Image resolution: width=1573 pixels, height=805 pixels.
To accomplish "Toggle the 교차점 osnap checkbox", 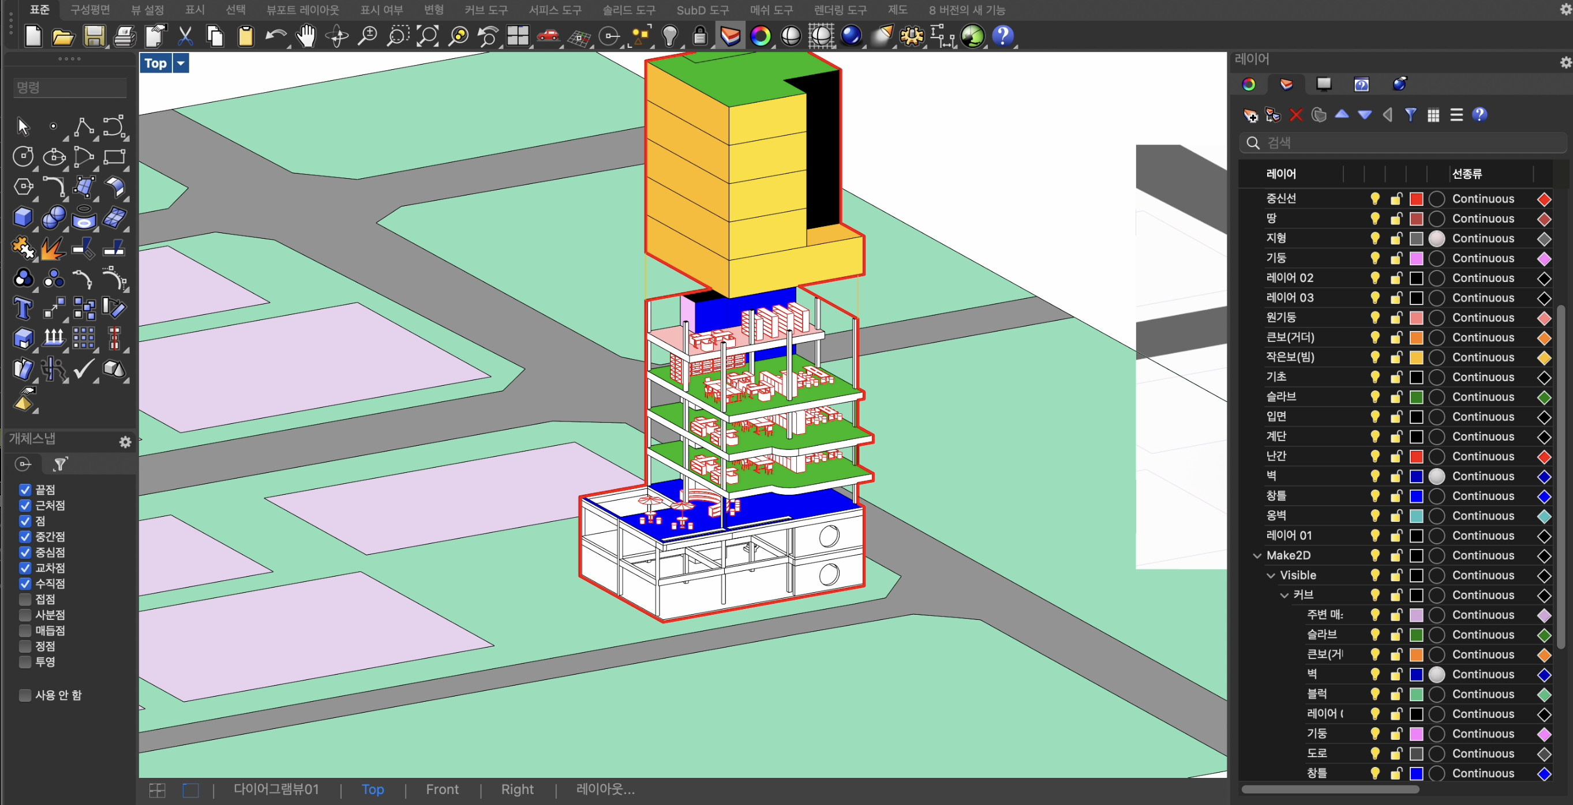I will [25, 567].
